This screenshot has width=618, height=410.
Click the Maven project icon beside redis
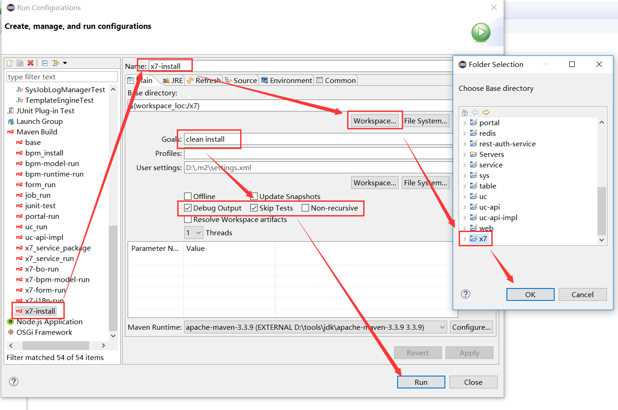point(473,133)
